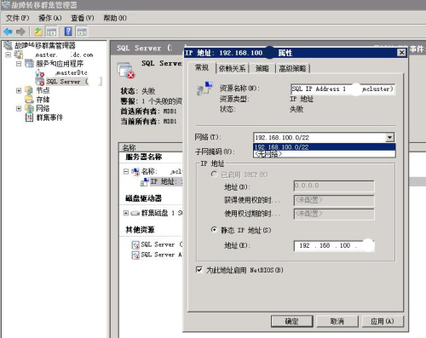Screen dimensions: 426x338
Task: Click the large failed SQL Server service icon
Action: tap(126, 70)
